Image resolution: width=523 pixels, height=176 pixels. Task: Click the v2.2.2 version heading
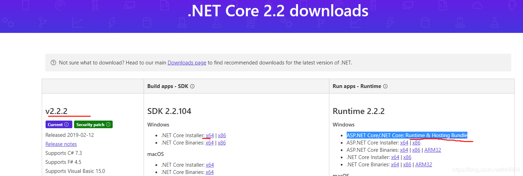point(56,111)
